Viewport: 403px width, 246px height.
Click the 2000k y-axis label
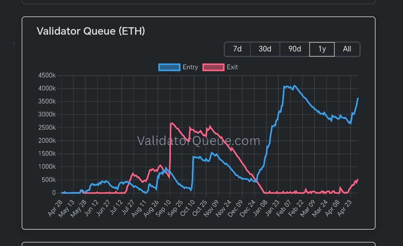pos(47,141)
